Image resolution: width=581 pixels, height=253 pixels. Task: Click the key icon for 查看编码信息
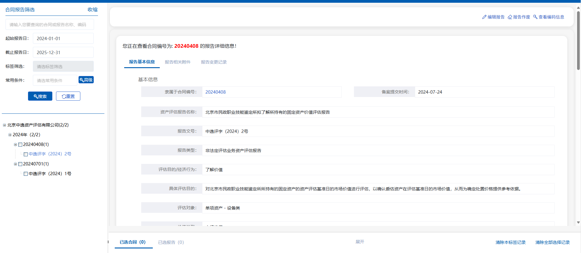[x=535, y=17]
